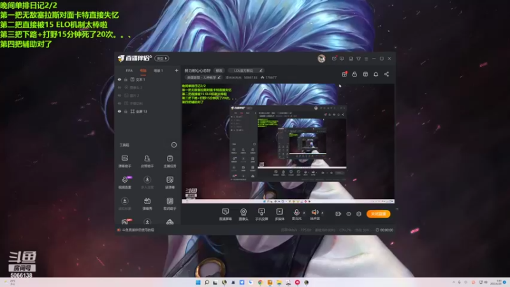Select the highlighted orange scene tab
Image resolution: width=510 pixels, height=287 pixels.
pos(143,71)
